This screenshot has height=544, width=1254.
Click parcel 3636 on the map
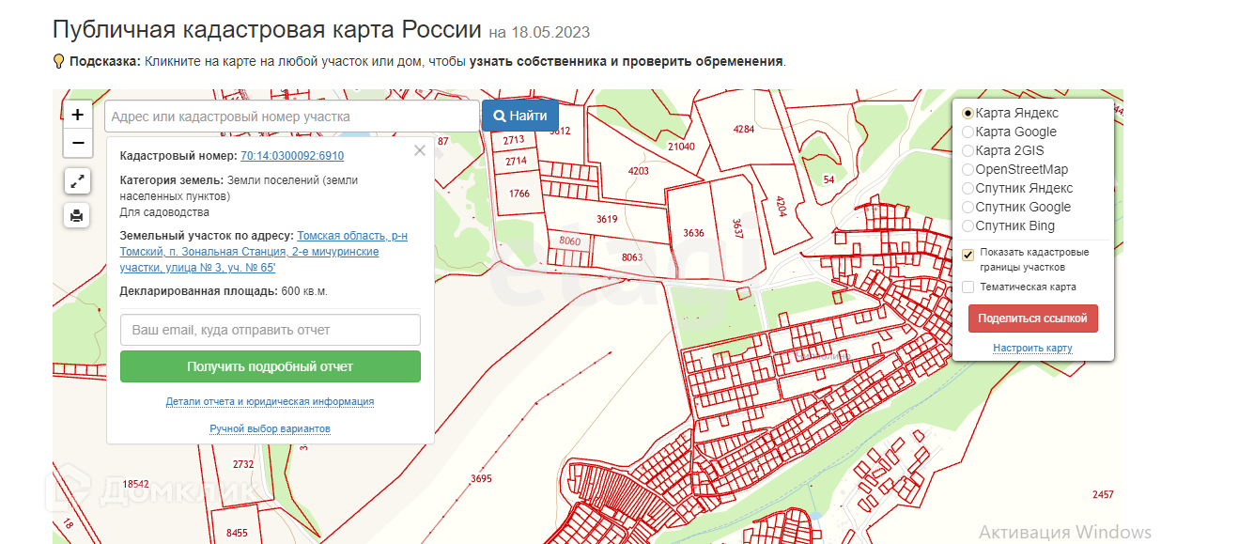click(x=693, y=233)
